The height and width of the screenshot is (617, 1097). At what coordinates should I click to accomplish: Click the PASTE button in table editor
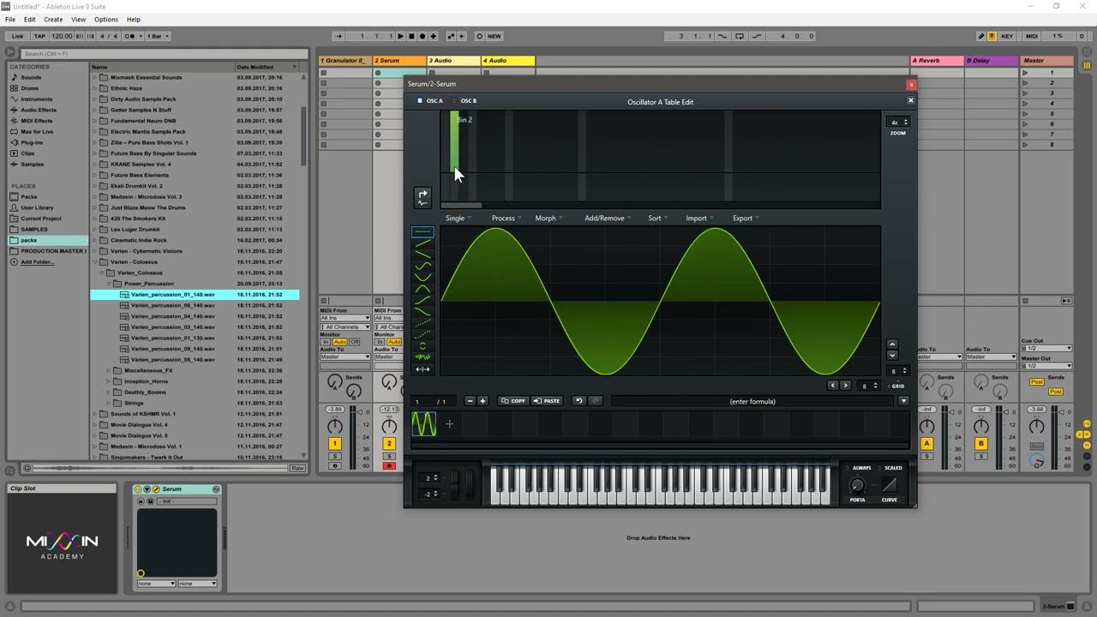click(x=547, y=401)
